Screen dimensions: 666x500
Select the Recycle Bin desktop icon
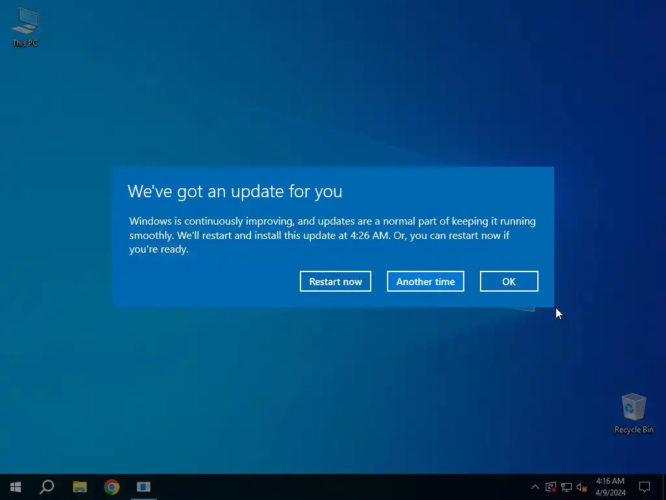pyautogui.click(x=633, y=413)
